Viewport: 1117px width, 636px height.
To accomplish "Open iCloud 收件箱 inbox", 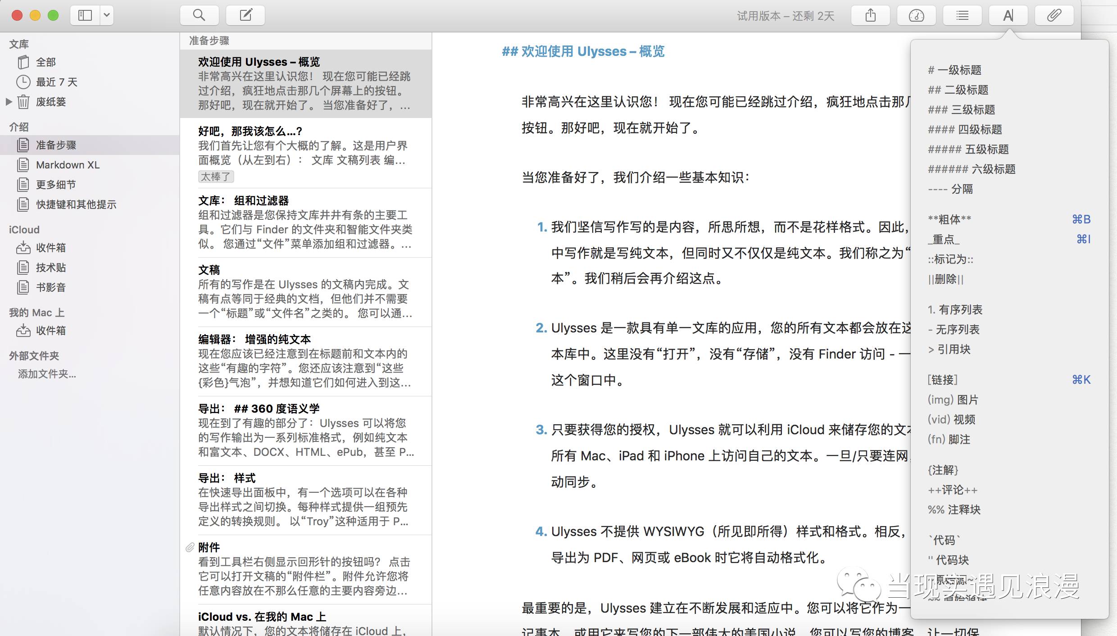I will click(50, 248).
